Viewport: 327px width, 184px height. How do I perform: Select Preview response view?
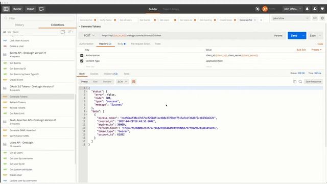point(107,82)
